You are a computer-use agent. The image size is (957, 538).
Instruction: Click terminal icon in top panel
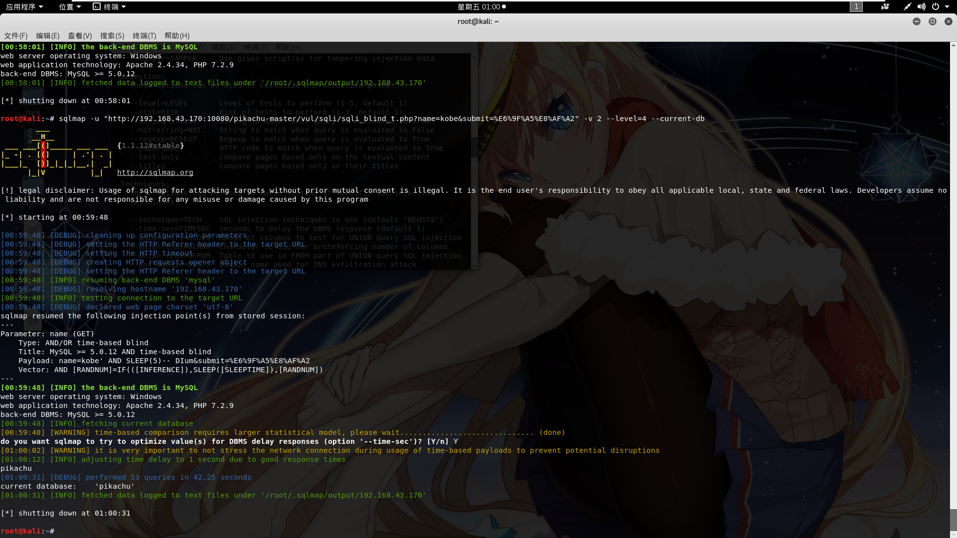[97, 6]
